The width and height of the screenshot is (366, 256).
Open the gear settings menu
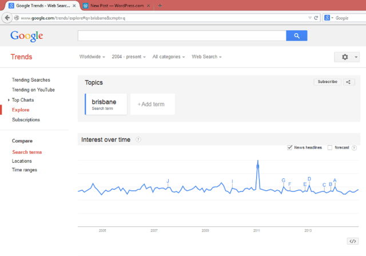347,57
